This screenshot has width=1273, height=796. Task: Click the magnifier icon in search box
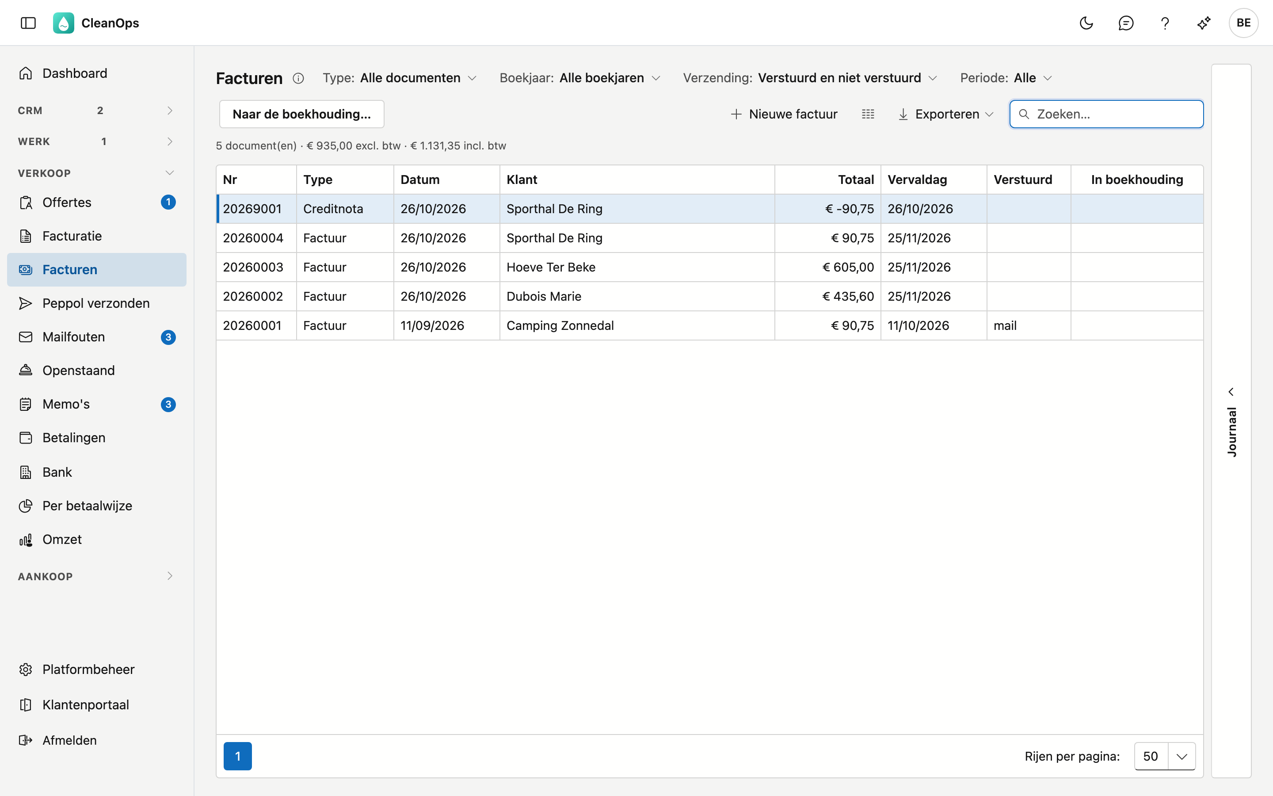pos(1024,114)
